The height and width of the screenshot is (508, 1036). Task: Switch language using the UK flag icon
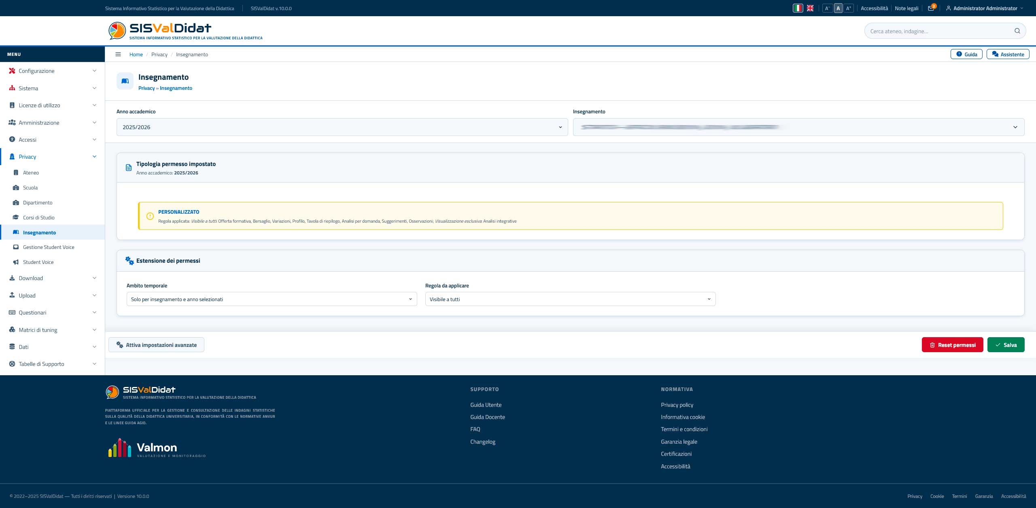(810, 8)
